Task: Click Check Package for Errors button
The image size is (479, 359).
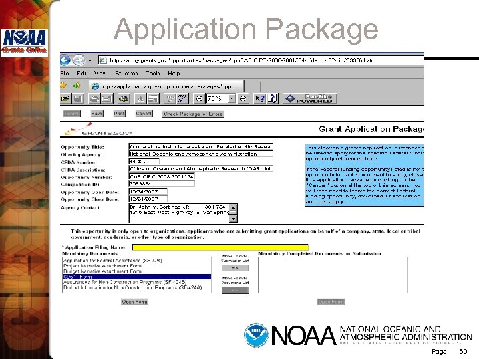Action: coord(193,114)
